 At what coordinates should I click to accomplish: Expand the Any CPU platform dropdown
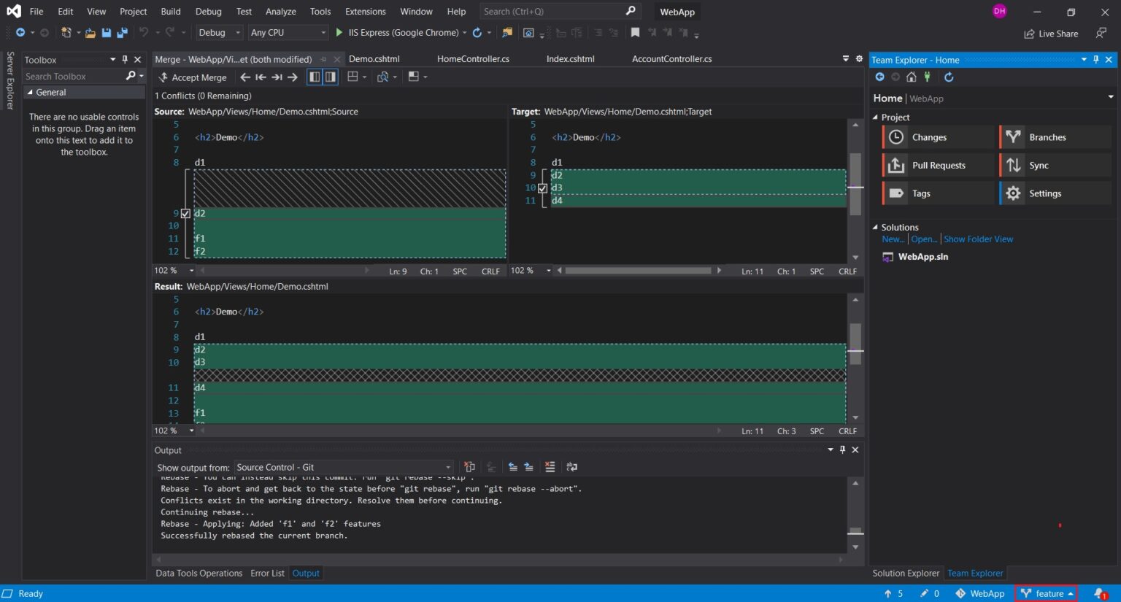324,32
